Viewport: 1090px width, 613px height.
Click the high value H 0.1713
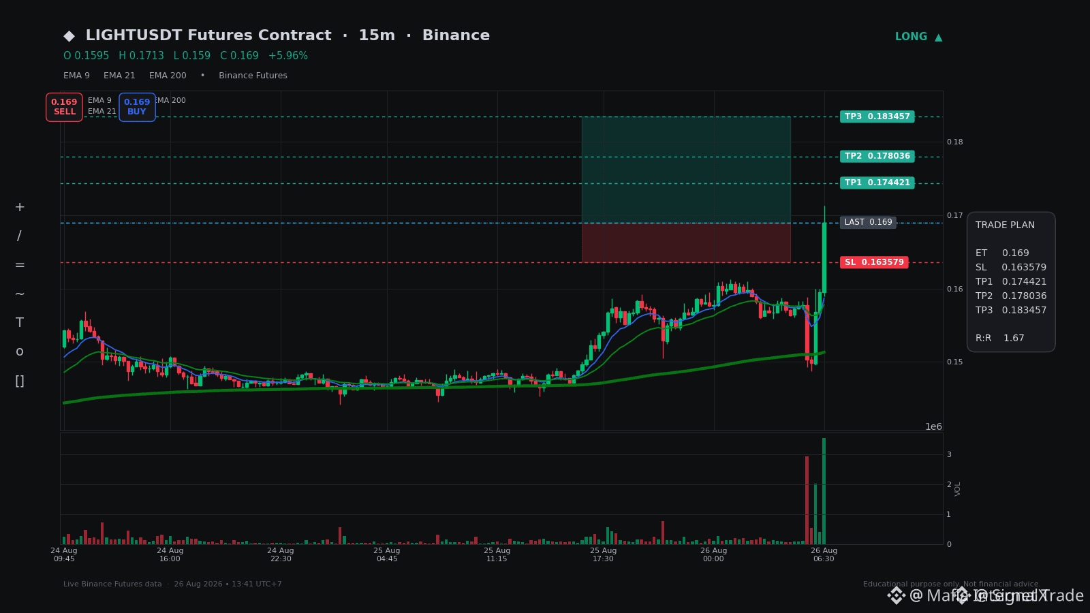click(141, 56)
